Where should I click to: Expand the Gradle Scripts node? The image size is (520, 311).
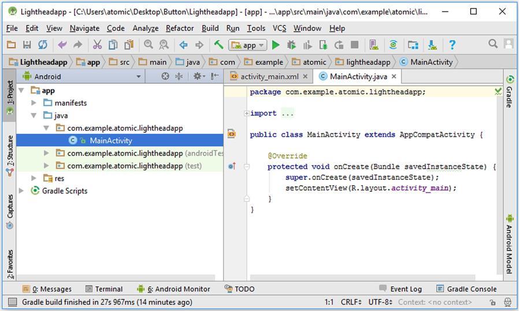(21, 191)
